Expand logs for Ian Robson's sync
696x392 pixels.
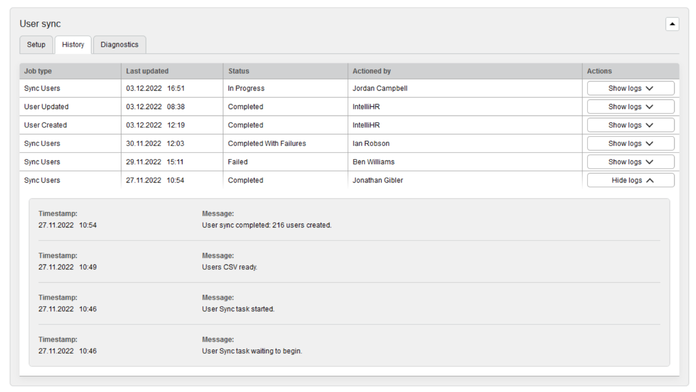coord(630,143)
